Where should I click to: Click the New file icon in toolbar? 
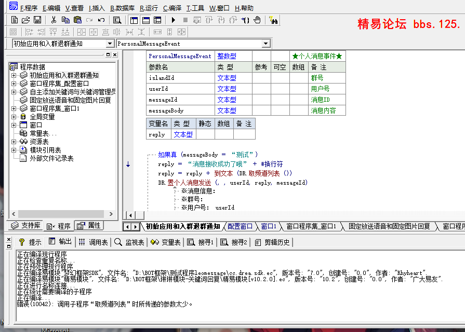(15, 20)
